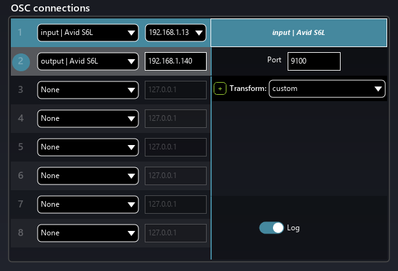Open the Transform custom dropdown

(x=327, y=89)
